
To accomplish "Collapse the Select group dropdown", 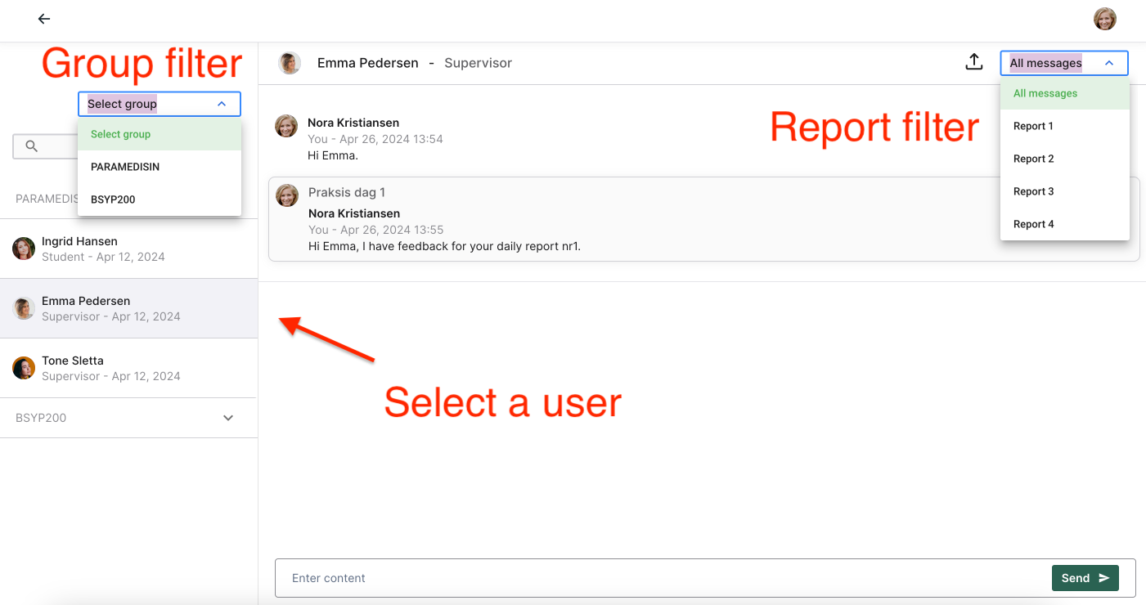I will [x=222, y=104].
